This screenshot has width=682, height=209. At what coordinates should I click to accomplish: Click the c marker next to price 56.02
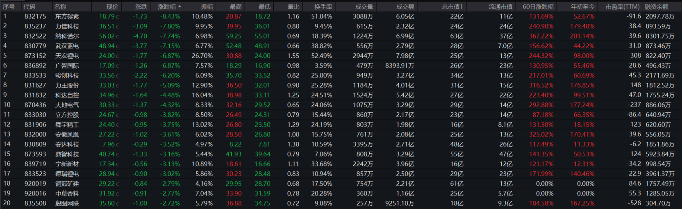118,36
